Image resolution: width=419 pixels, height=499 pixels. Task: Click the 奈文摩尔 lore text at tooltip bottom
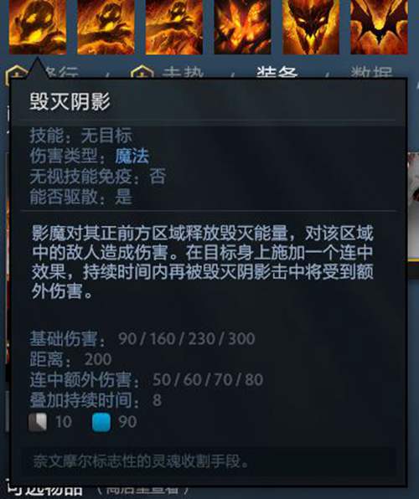tap(141, 461)
